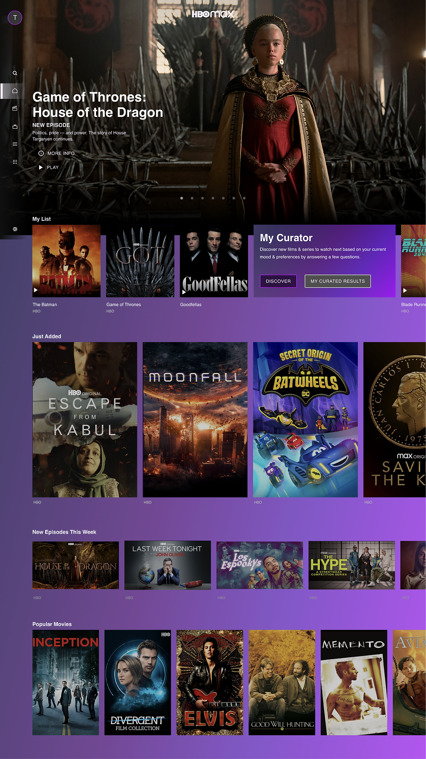426x759 pixels.
Task: Play Blade Runner via poster play icon
Action: coord(405,290)
